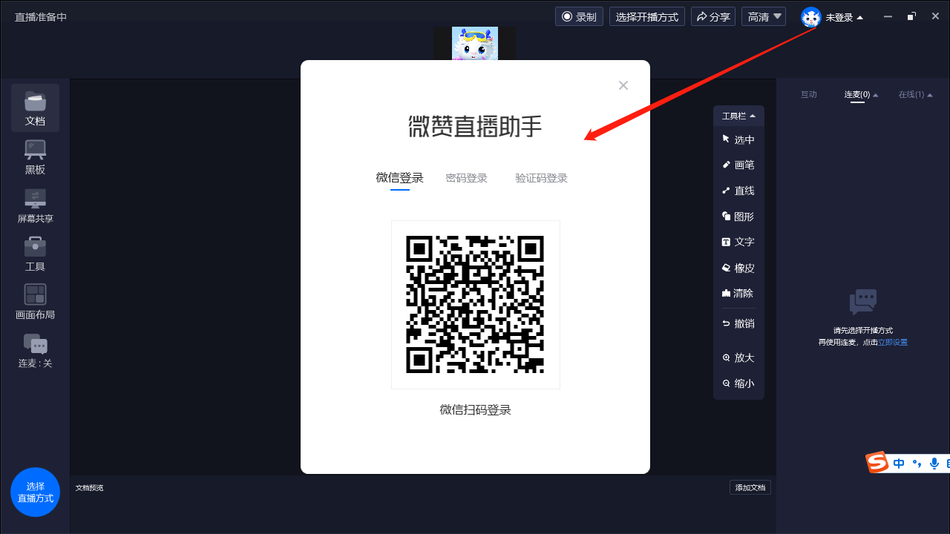This screenshot has height=534, width=950.
Task: Click the 文档预览 label
Action: pyautogui.click(x=90, y=487)
